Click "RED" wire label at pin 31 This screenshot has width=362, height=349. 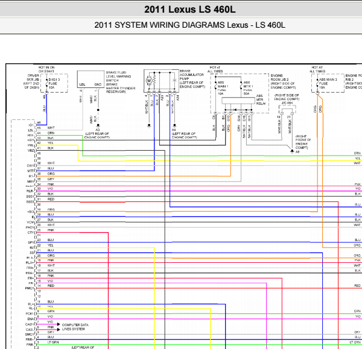coord(51,200)
